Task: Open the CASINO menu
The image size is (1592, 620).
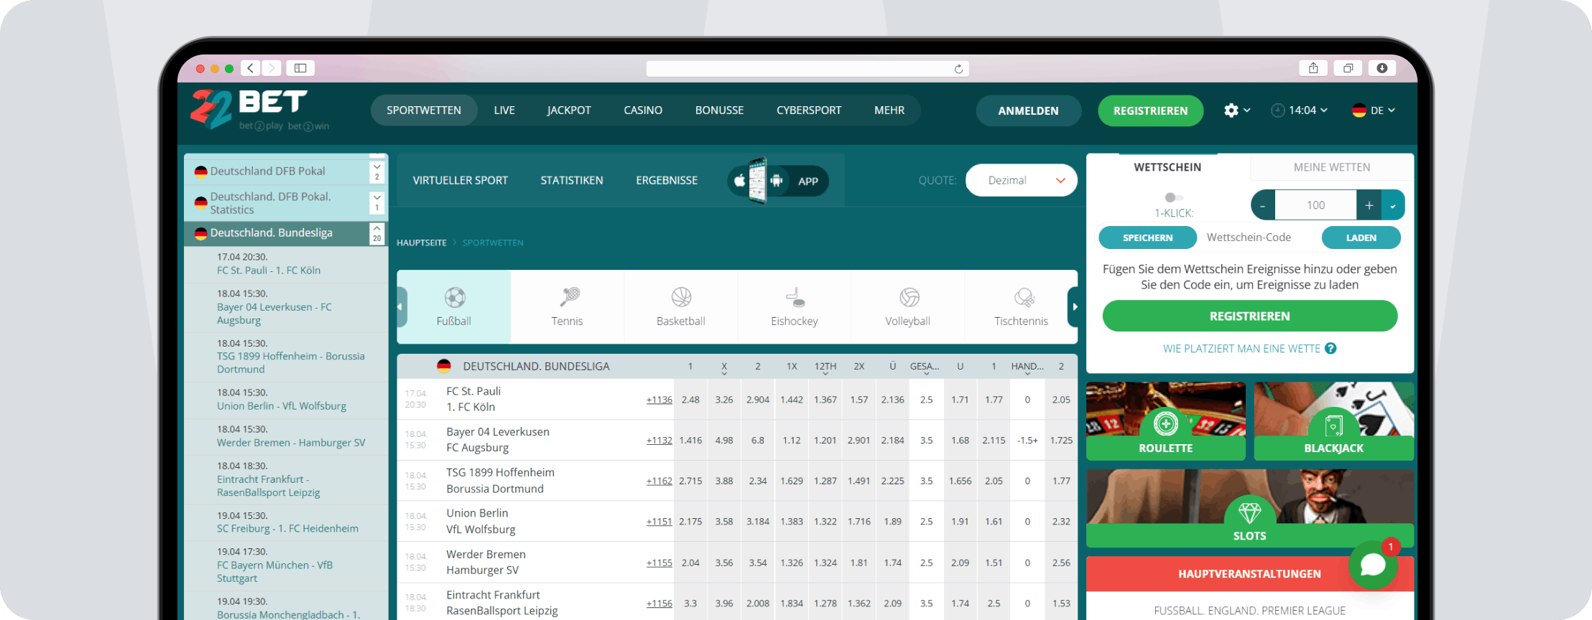Action: tap(643, 111)
